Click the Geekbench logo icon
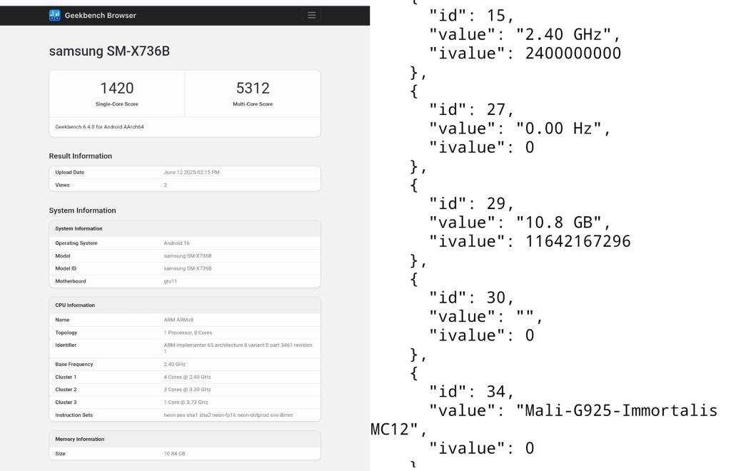Viewport: 731px width, 471px height. [54, 16]
